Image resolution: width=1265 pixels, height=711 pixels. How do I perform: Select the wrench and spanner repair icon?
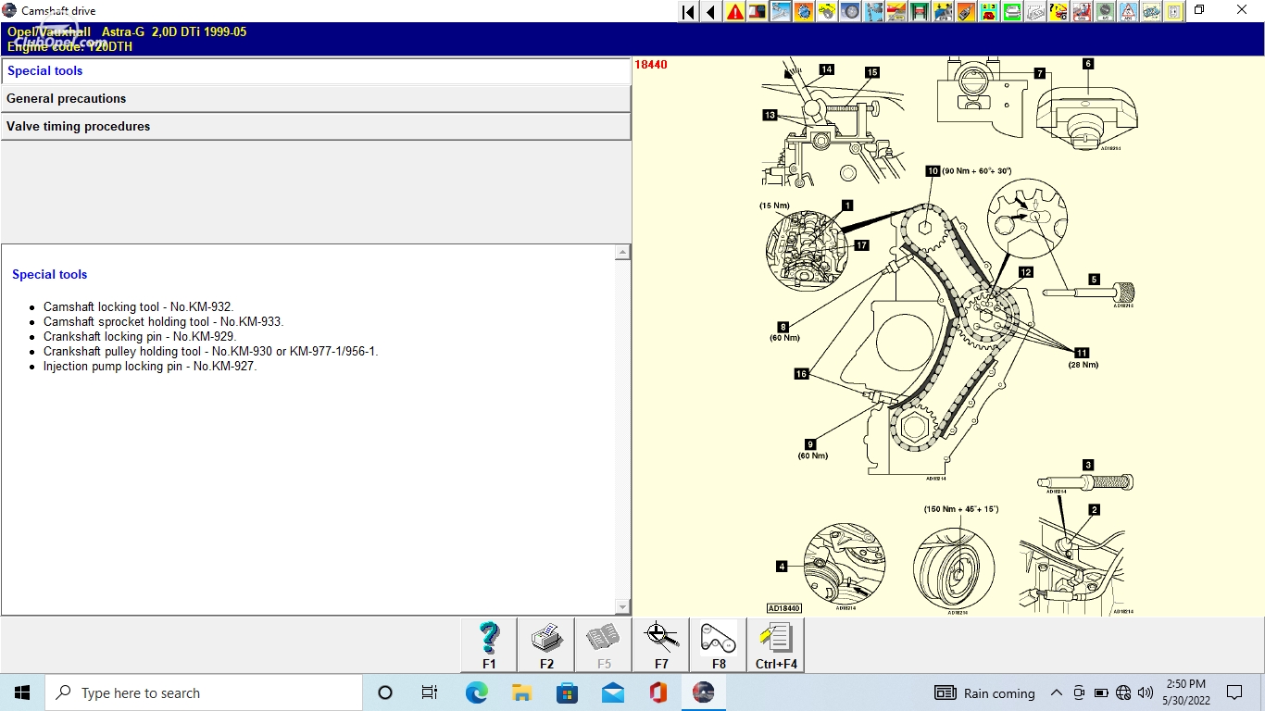click(x=781, y=12)
